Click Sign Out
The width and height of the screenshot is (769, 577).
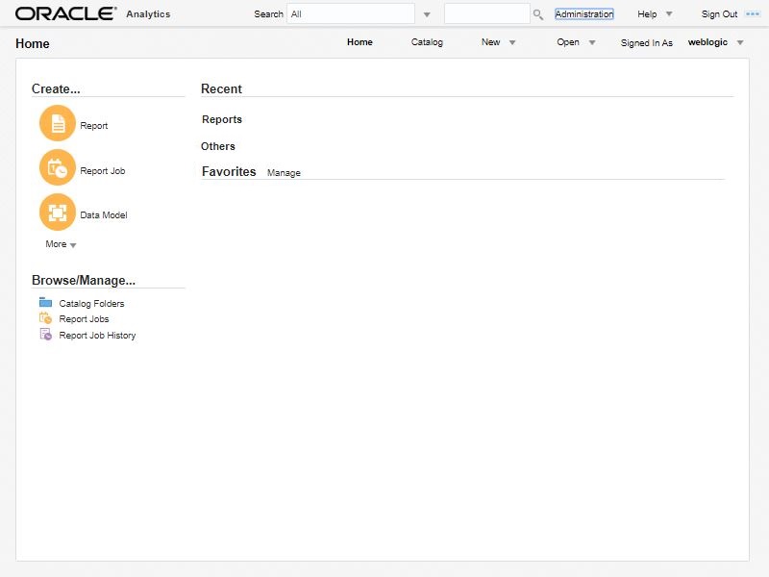pyautogui.click(x=719, y=14)
